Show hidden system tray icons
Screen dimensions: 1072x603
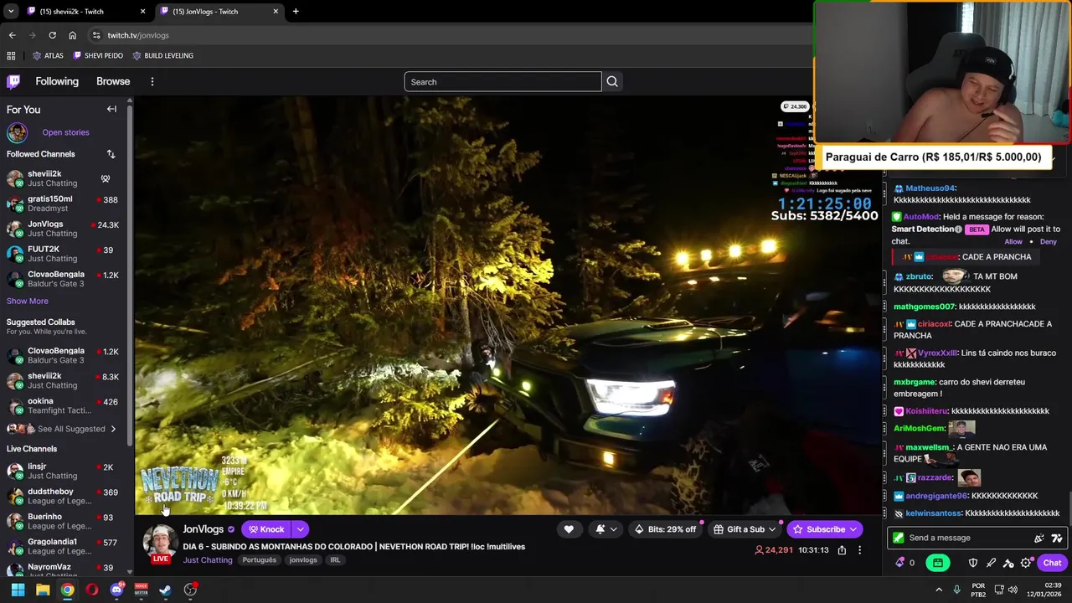938,590
